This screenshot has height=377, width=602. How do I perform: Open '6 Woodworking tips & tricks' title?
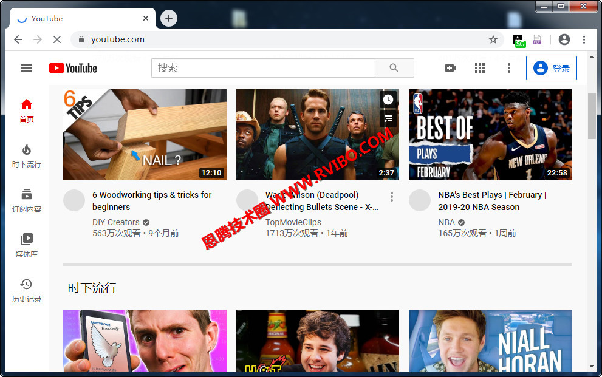tap(152, 201)
